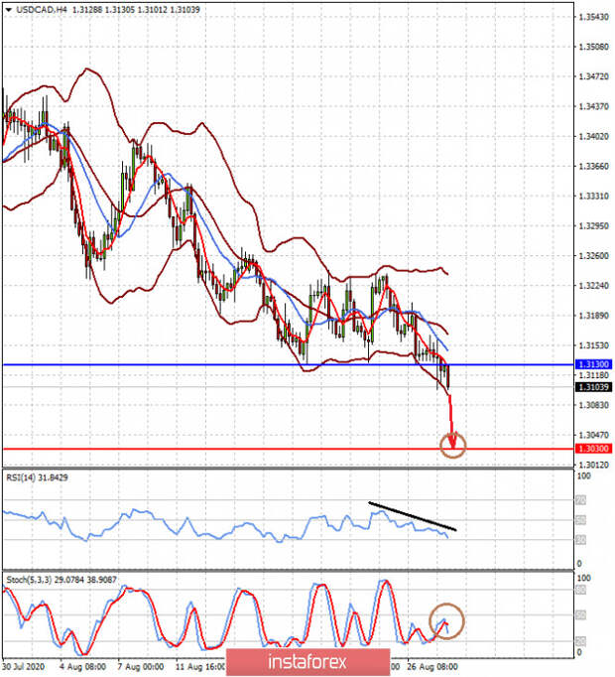Select the red 1.30300 price label
The width and height of the screenshot is (615, 677).
593,449
